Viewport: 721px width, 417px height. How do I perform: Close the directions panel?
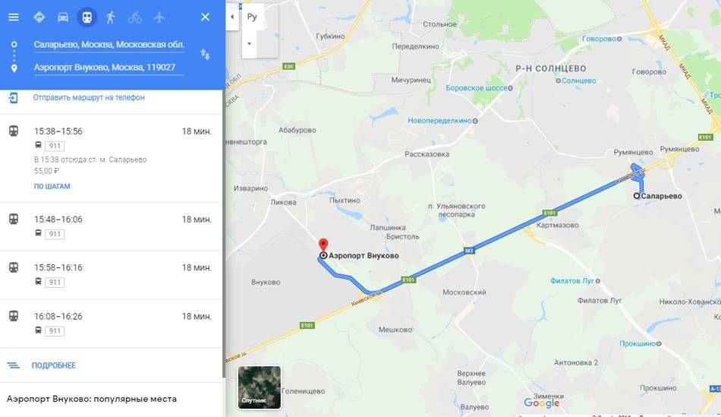[205, 17]
